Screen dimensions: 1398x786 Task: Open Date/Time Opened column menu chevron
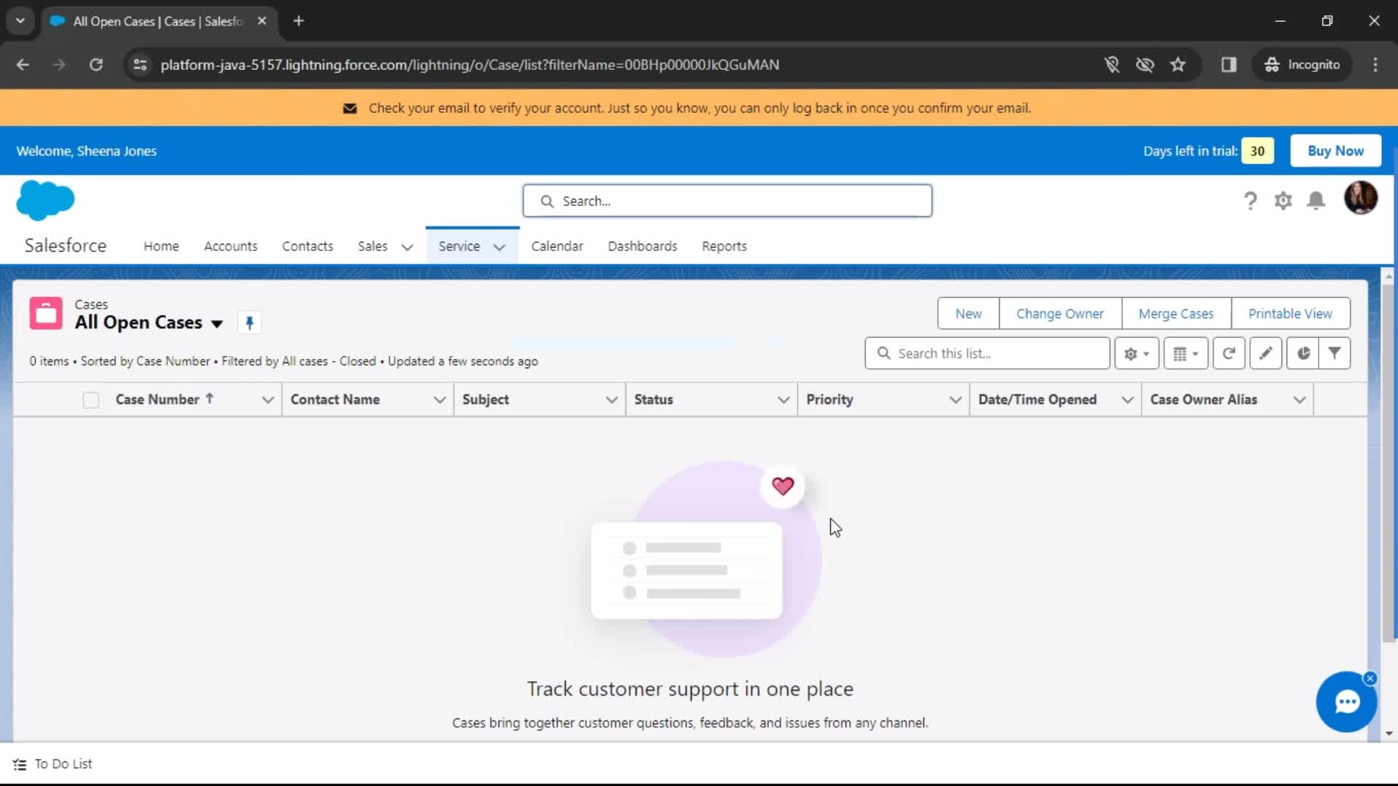tap(1127, 400)
